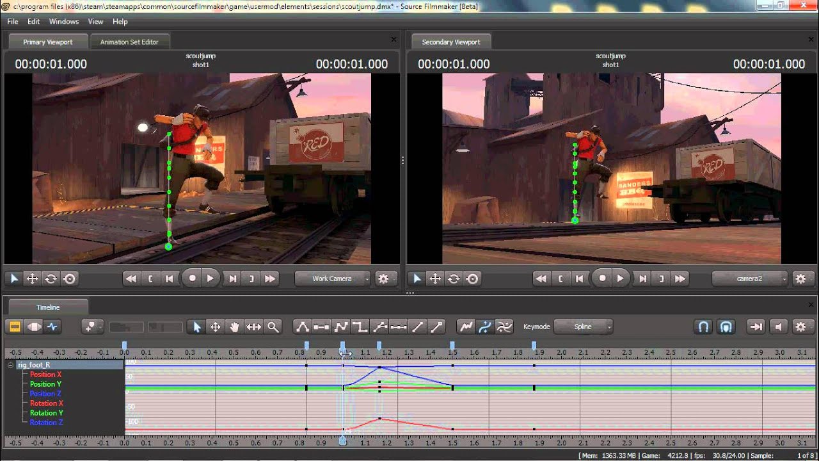The image size is (819, 461).
Task: Select the pan hand tool in timeline
Action: pos(235,327)
